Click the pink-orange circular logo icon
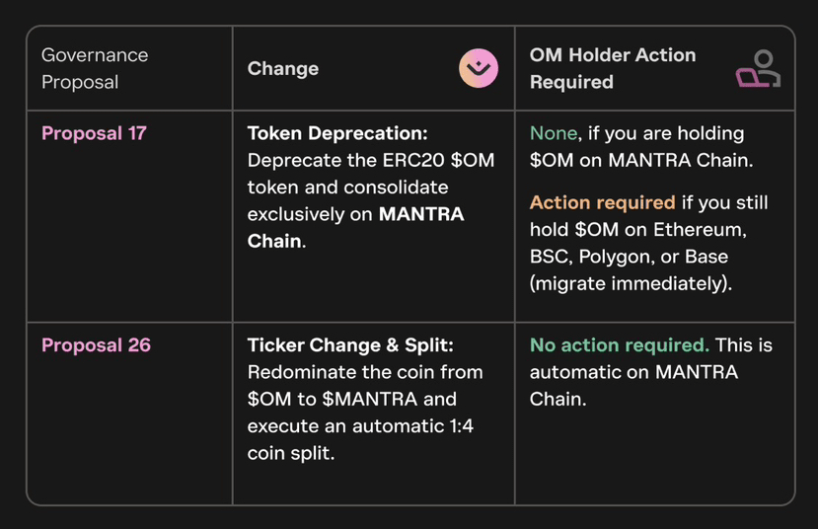This screenshot has width=818, height=529. pos(479,68)
